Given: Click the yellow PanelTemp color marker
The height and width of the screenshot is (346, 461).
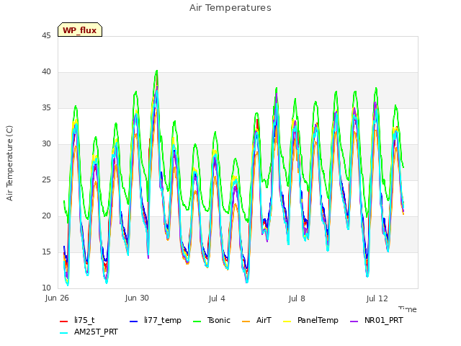Looking at the screenshot, I should pos(287,321).
